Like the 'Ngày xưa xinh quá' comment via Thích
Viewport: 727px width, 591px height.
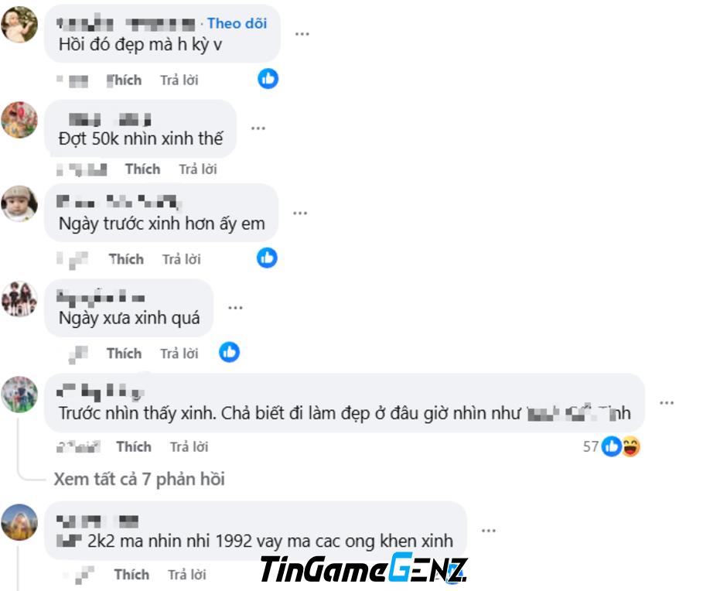(124, 354)
